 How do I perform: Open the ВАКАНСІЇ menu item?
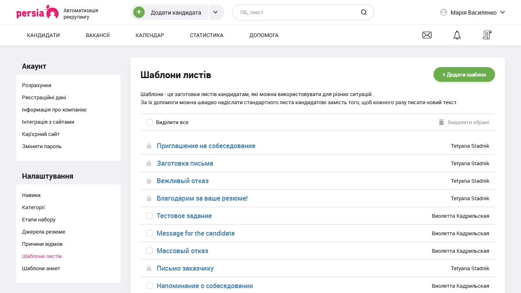point(98,35)
